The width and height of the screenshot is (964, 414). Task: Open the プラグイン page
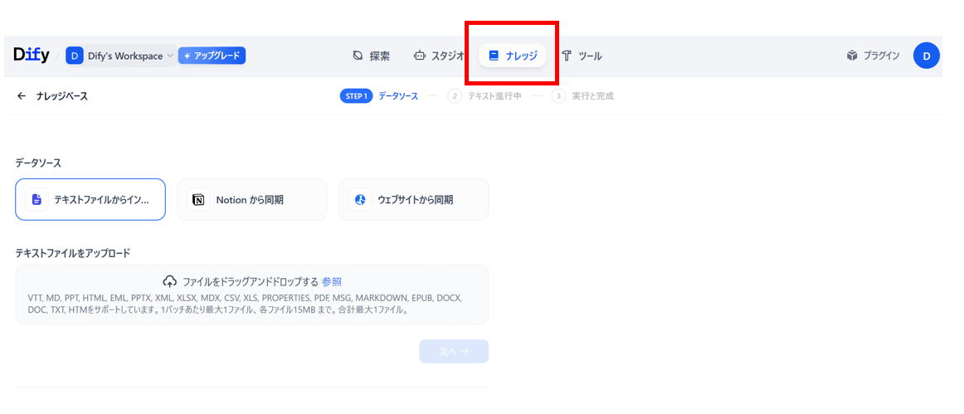(x=873, y=56)
